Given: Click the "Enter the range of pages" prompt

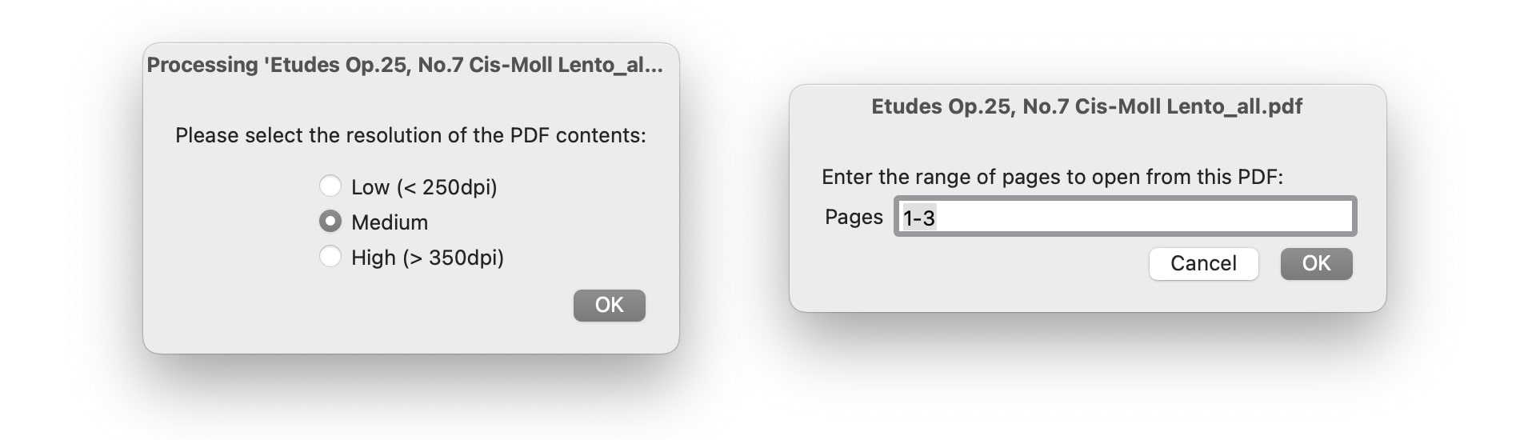Looking at the screenshot, I should (1052, 177).
